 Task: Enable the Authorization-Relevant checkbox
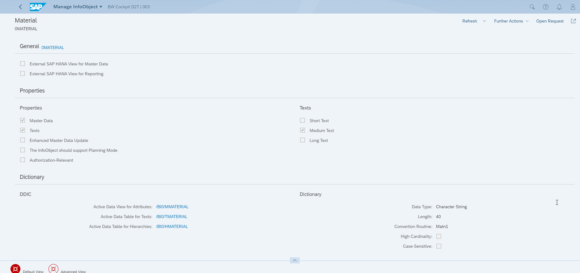[23, 160]
